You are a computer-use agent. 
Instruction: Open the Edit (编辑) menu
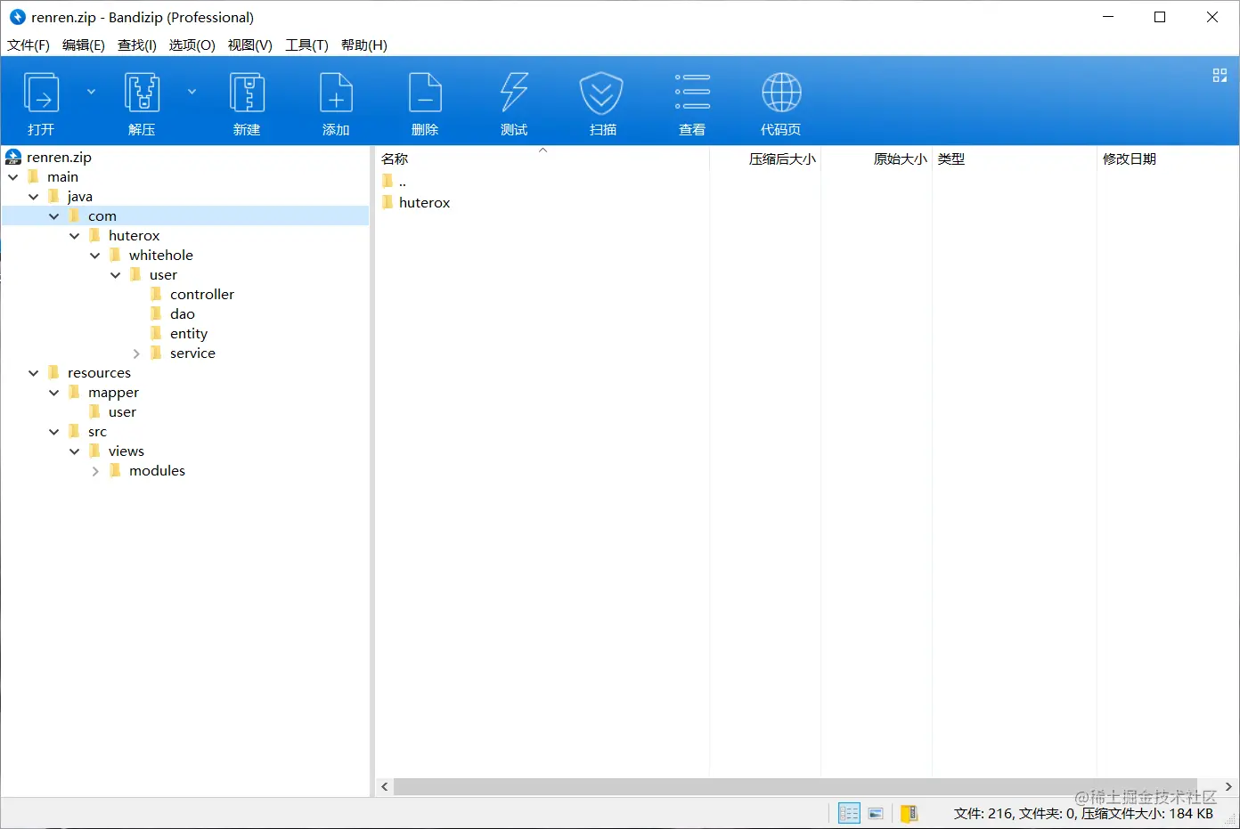click(84, 45)
